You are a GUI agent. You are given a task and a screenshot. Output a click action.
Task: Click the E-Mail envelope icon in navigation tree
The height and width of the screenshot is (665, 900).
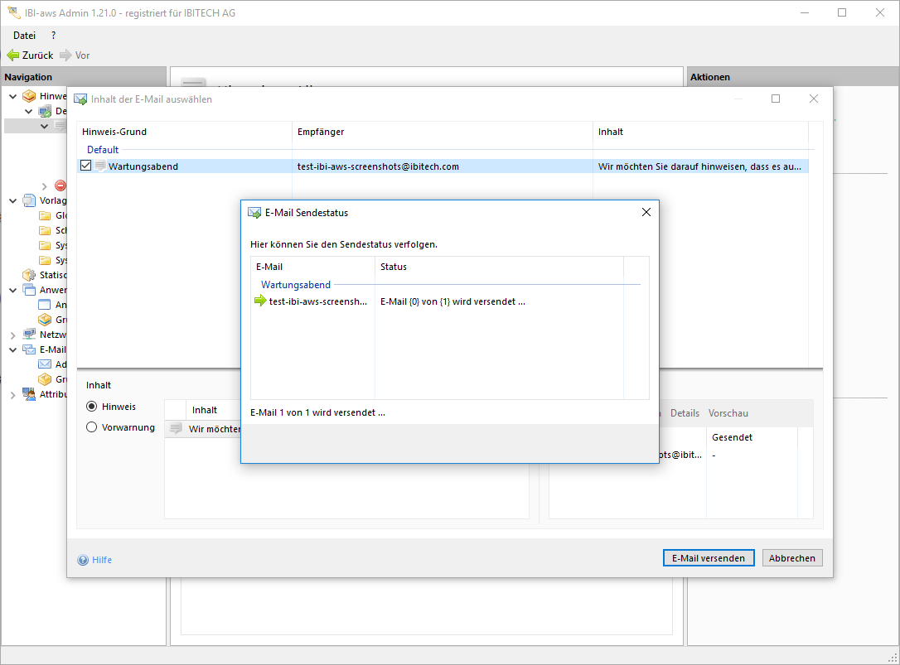point(30,349)
